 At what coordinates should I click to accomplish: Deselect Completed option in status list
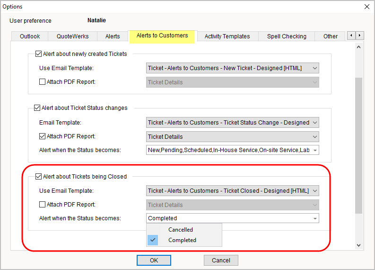coord(182,240)
